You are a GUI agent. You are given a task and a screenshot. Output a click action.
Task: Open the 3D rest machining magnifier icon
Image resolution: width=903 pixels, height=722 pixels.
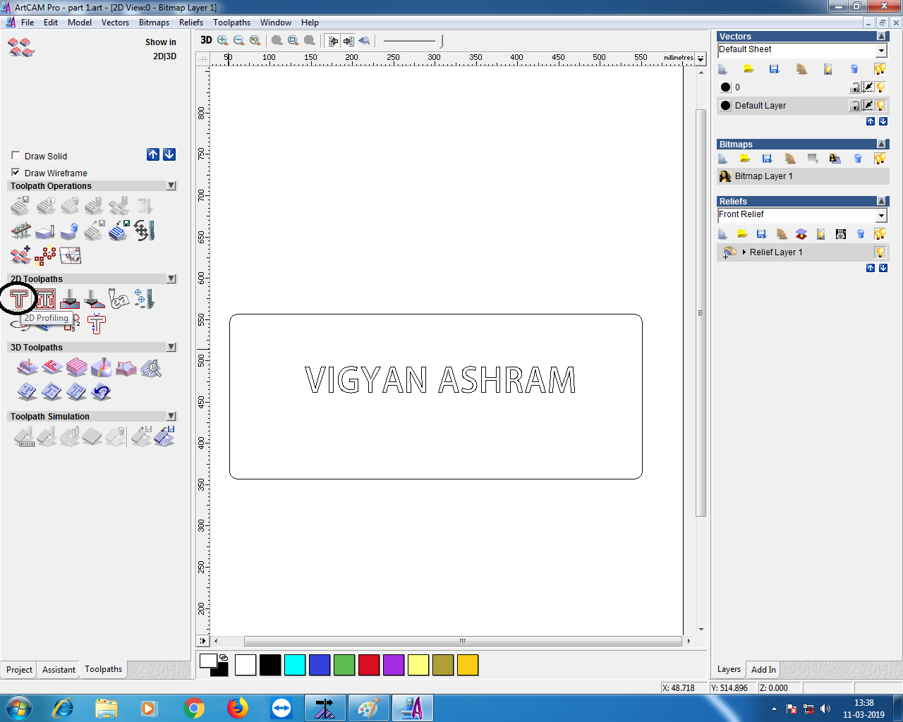151,367
